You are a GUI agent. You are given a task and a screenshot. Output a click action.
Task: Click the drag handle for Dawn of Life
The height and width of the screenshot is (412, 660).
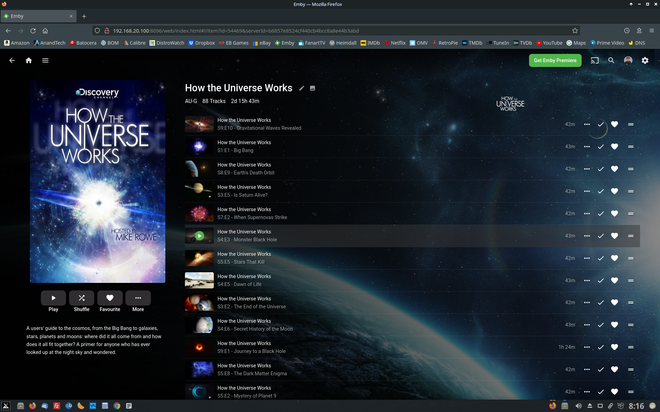pos(631,281)
